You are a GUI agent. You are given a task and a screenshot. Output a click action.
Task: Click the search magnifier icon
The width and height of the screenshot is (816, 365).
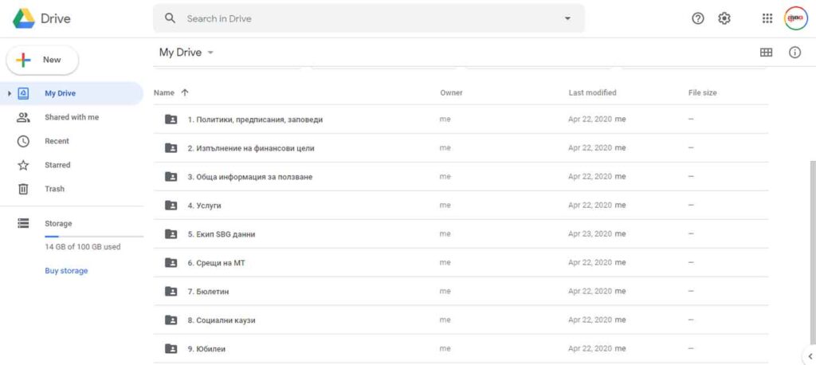[170, 18]
